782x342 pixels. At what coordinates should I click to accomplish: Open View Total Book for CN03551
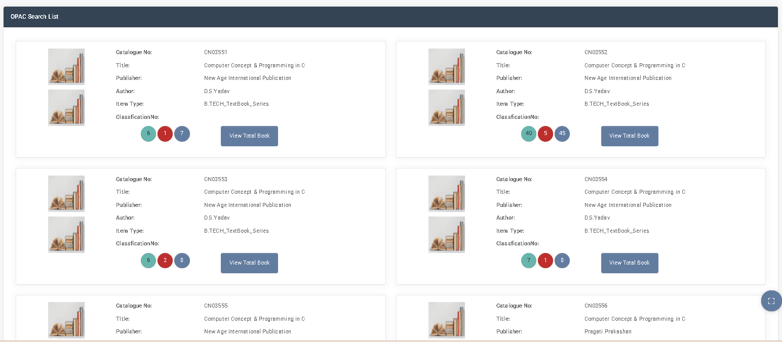249,136
